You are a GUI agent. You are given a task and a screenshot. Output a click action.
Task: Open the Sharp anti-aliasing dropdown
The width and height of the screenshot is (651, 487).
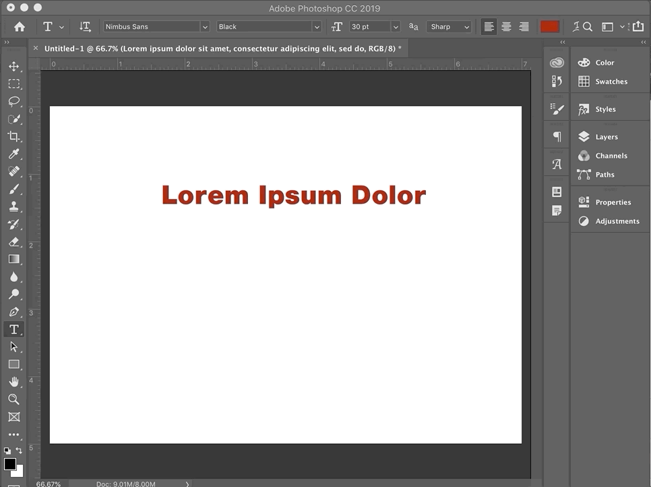coord(449,26)
